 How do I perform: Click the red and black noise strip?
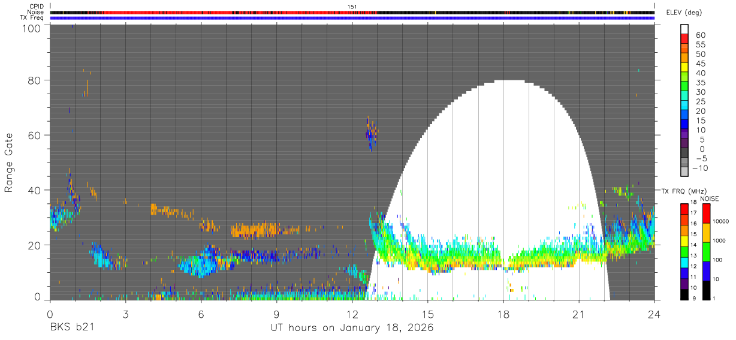[352, 12]
